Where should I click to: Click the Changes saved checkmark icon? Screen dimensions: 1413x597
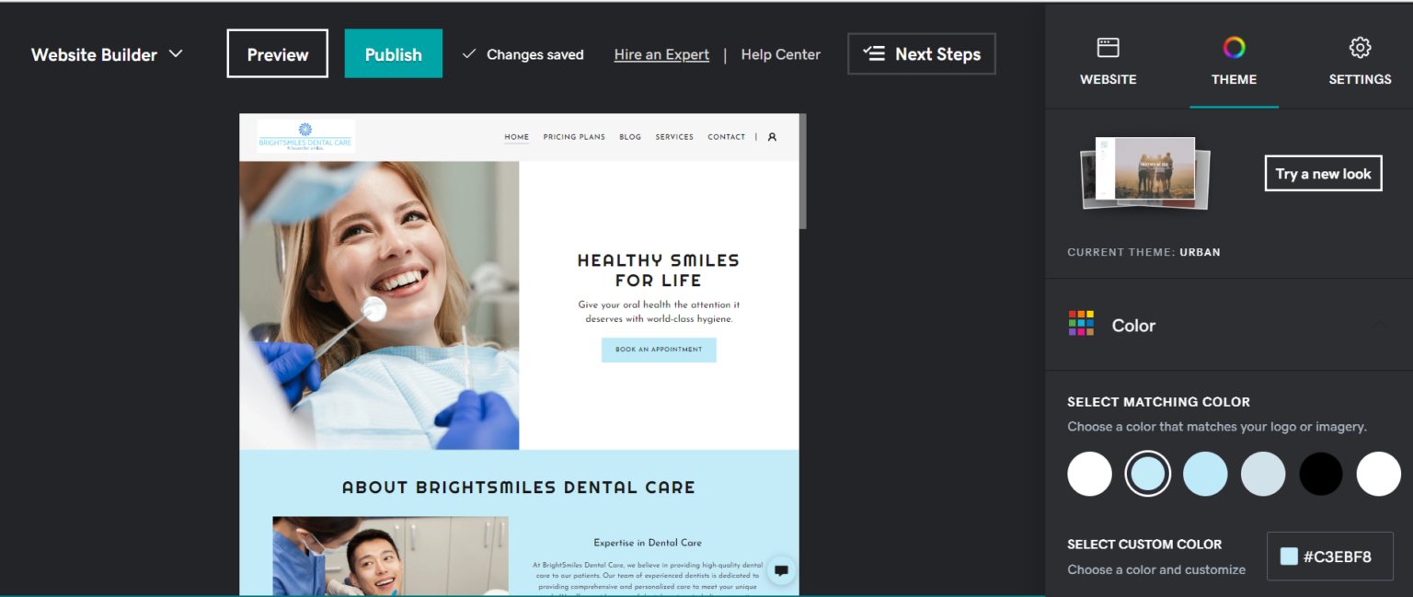[469, 54]
